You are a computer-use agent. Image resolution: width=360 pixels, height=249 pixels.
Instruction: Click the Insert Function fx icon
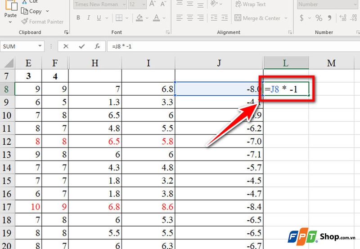(x=97, y=46)
